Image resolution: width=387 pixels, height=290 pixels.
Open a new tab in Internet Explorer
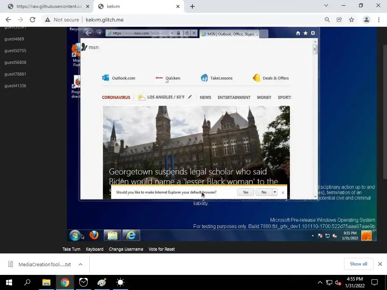264,34
